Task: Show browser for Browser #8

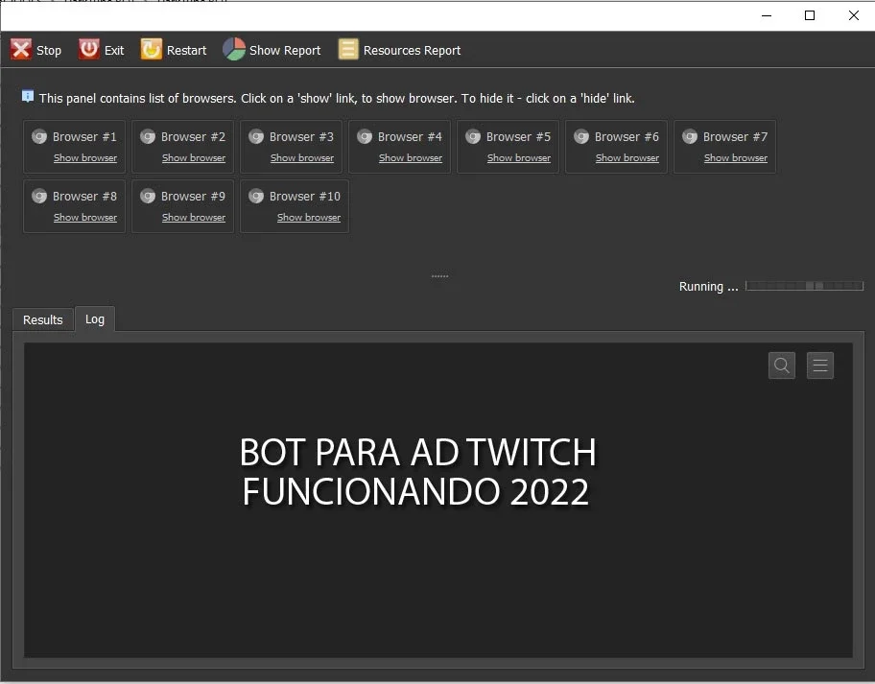Action: tap(85, 218)
